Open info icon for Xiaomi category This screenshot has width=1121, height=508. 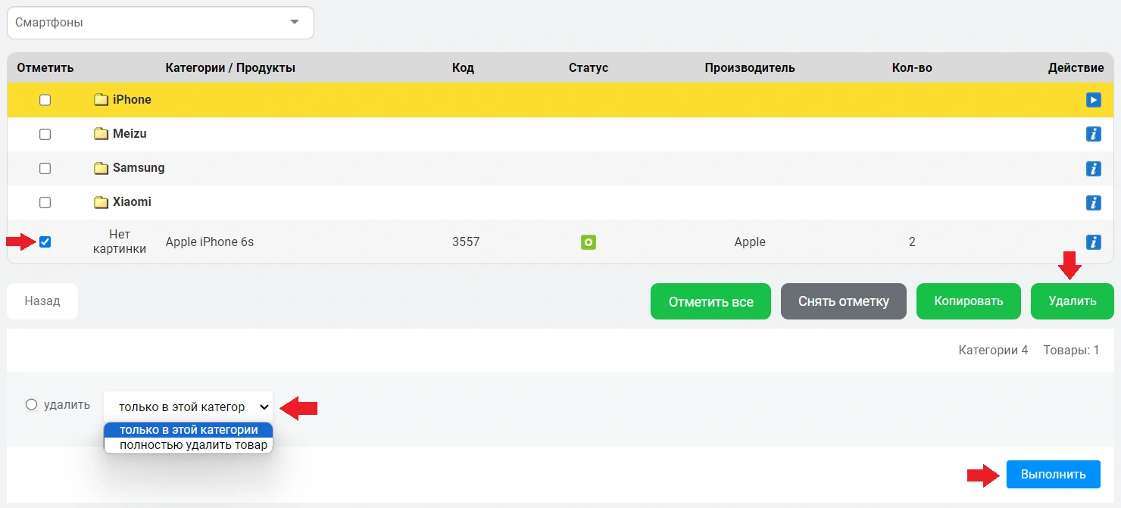1093,202
